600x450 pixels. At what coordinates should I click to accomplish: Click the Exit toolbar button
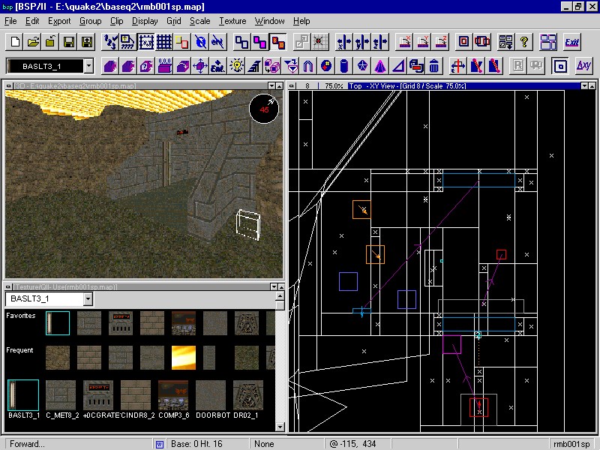(571, 42)
